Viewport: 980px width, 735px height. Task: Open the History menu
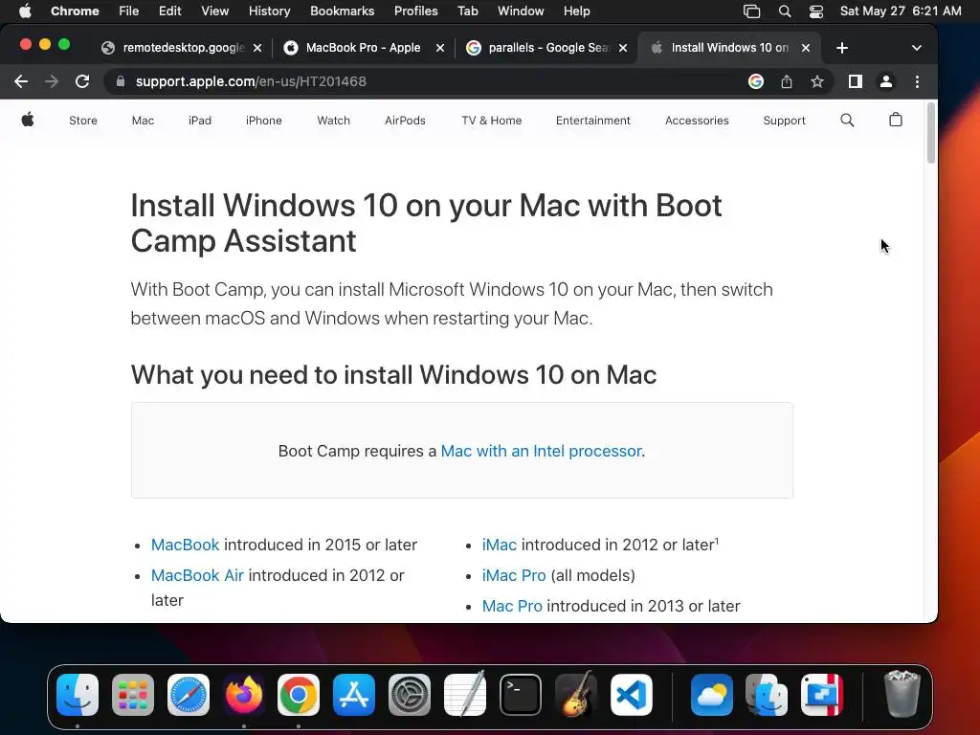coord(269,11)
